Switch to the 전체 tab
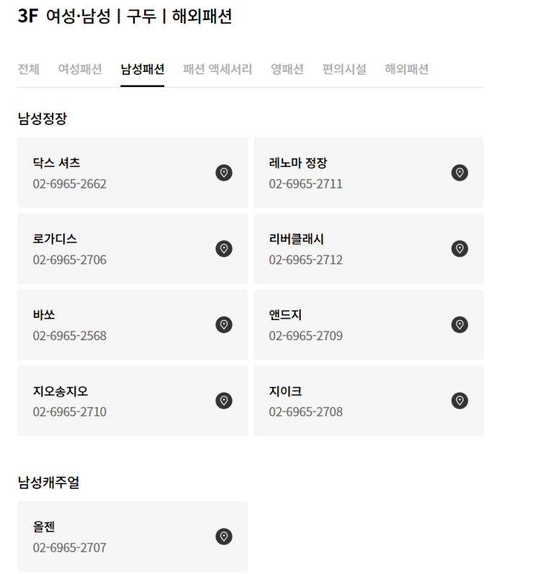Viewport: 535px width, 574px height. (29, 69)
